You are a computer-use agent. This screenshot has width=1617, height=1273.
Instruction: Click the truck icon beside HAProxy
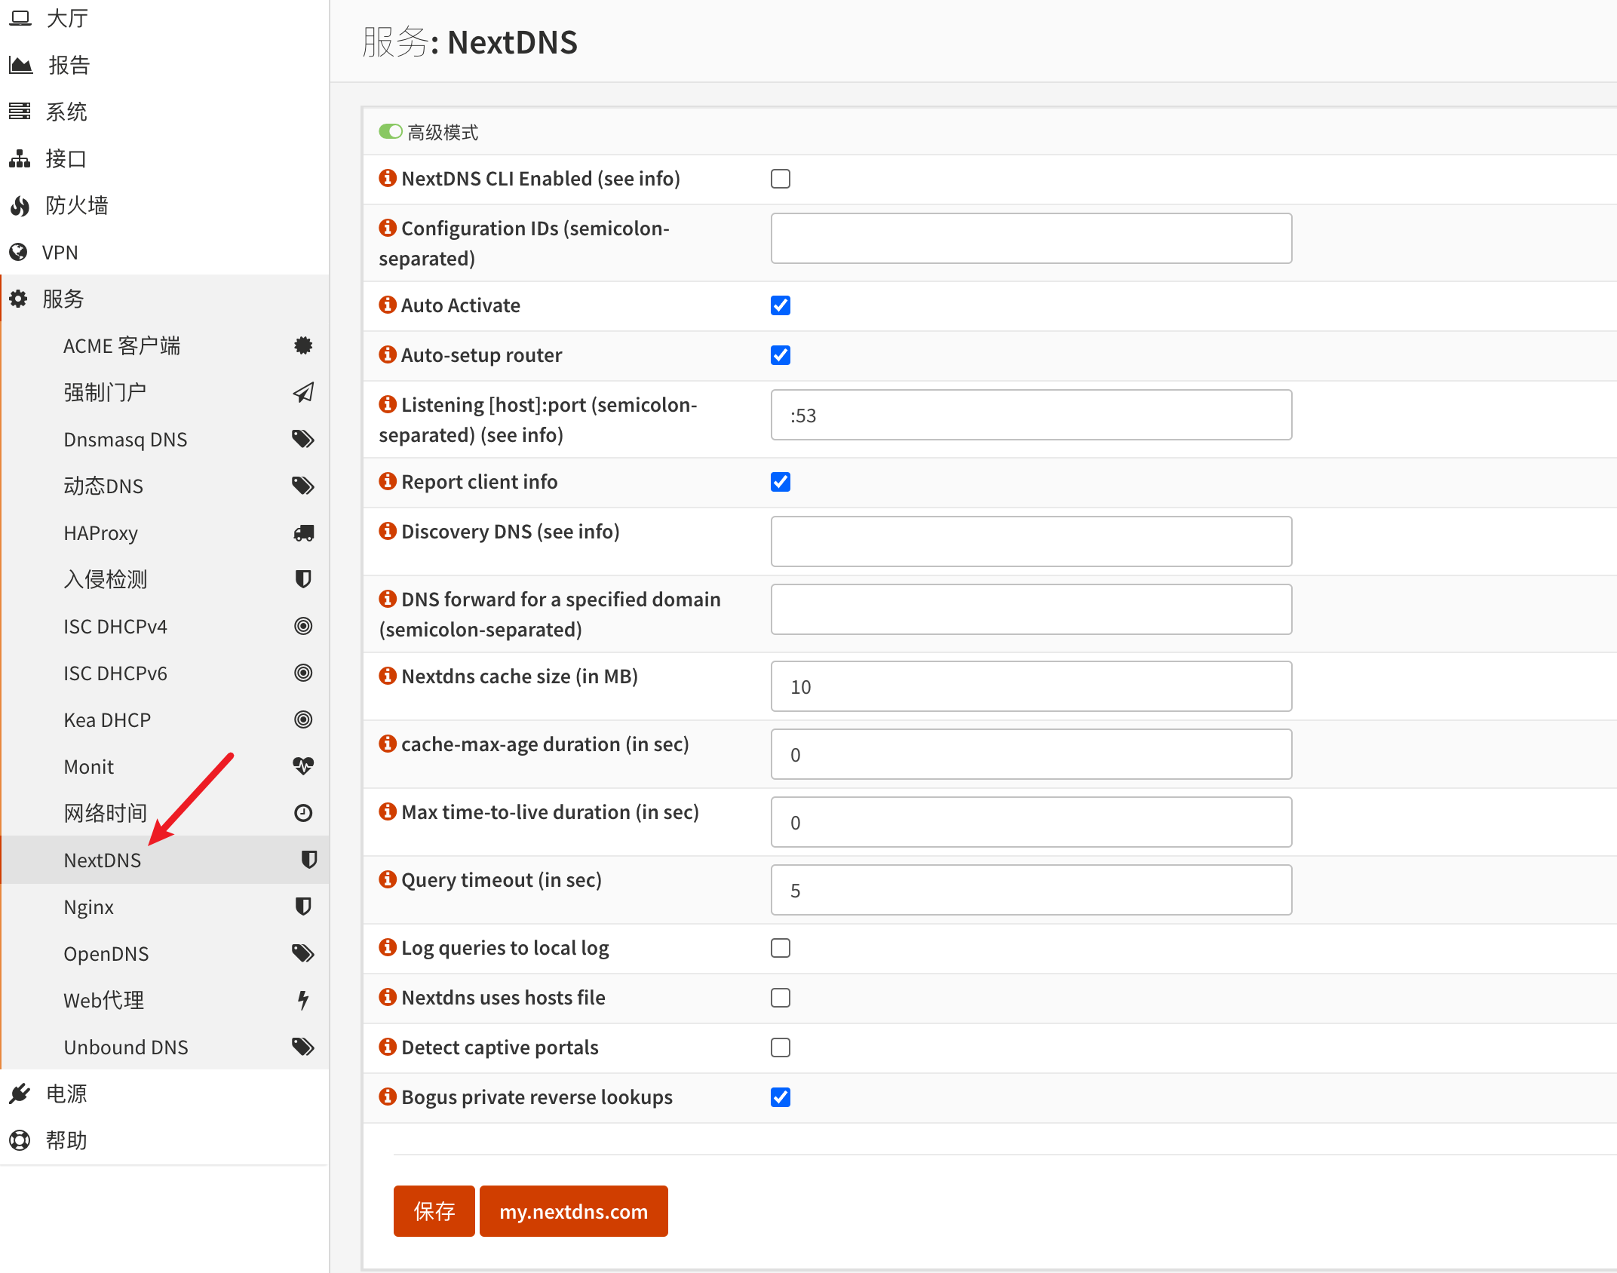pos(303,533)
